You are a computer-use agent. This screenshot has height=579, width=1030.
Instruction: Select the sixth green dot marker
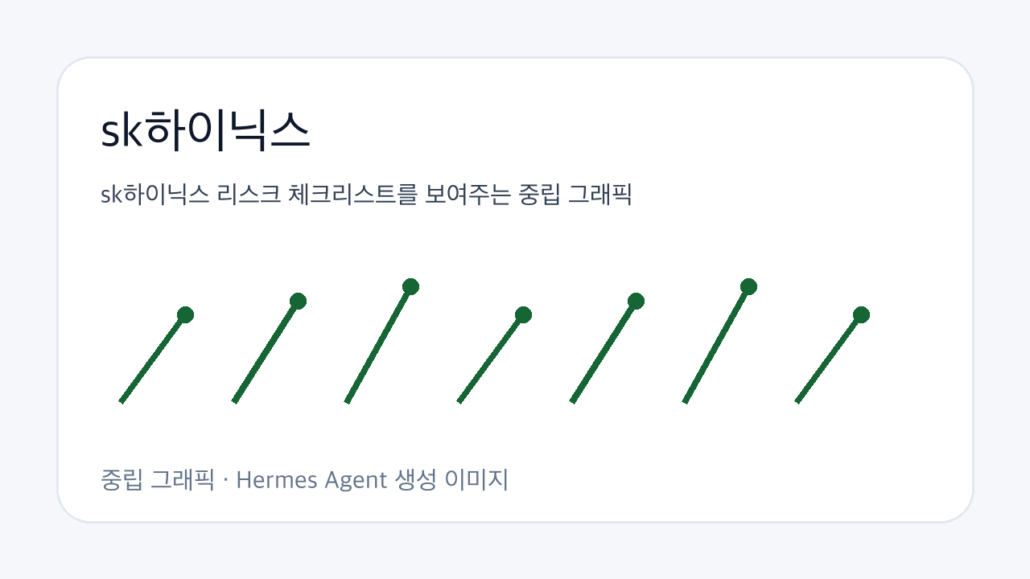(748, 286)
